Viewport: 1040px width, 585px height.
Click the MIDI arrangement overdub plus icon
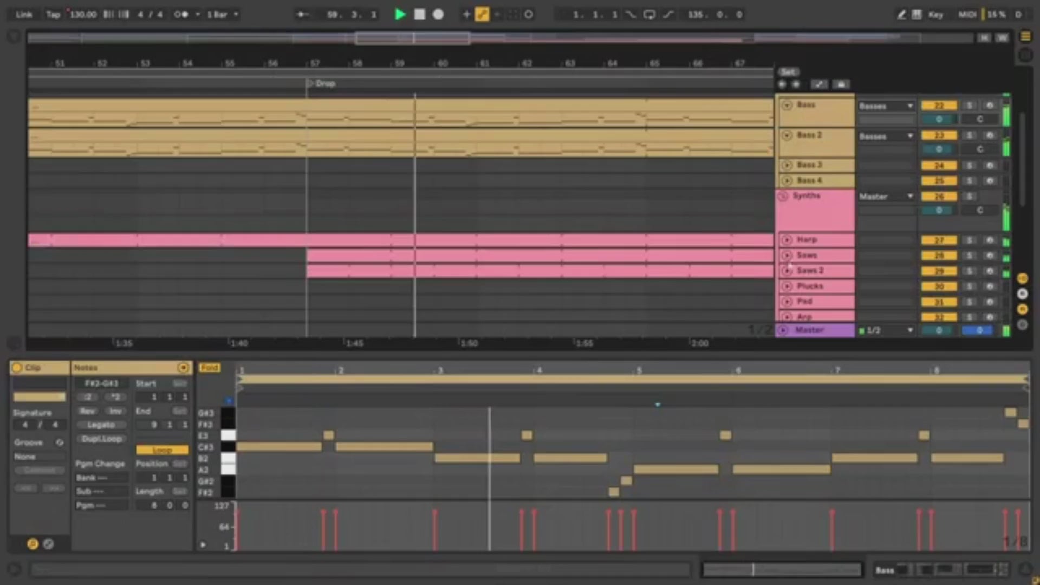[x=466, y=15]
